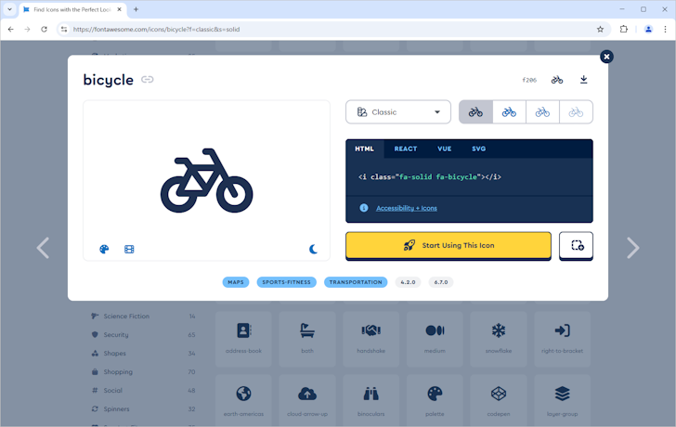This screenshot has height=427, width=676.
Task: Click the TRANSPORTATION category tag
Action: [x=356, y=282]
